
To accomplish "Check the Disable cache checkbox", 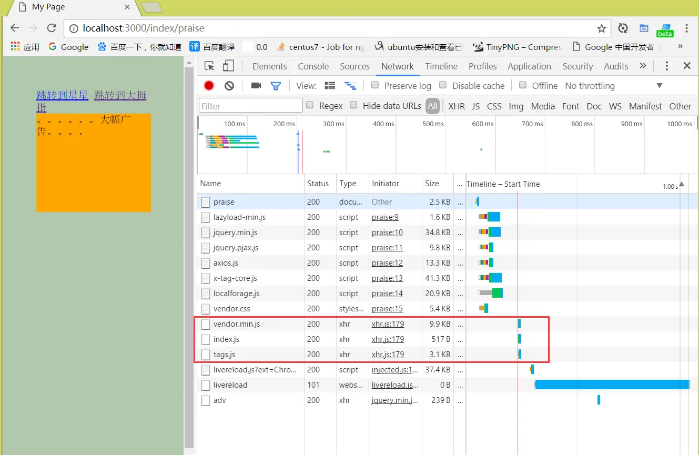I will click(443, 85).
